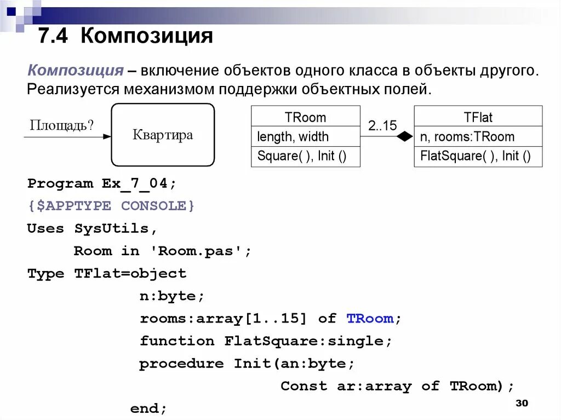Screen dimensions: 561x420
Task: Click the "Square( ), Init ()" methods cell in TRoom
Action: [x=306, y=157]
